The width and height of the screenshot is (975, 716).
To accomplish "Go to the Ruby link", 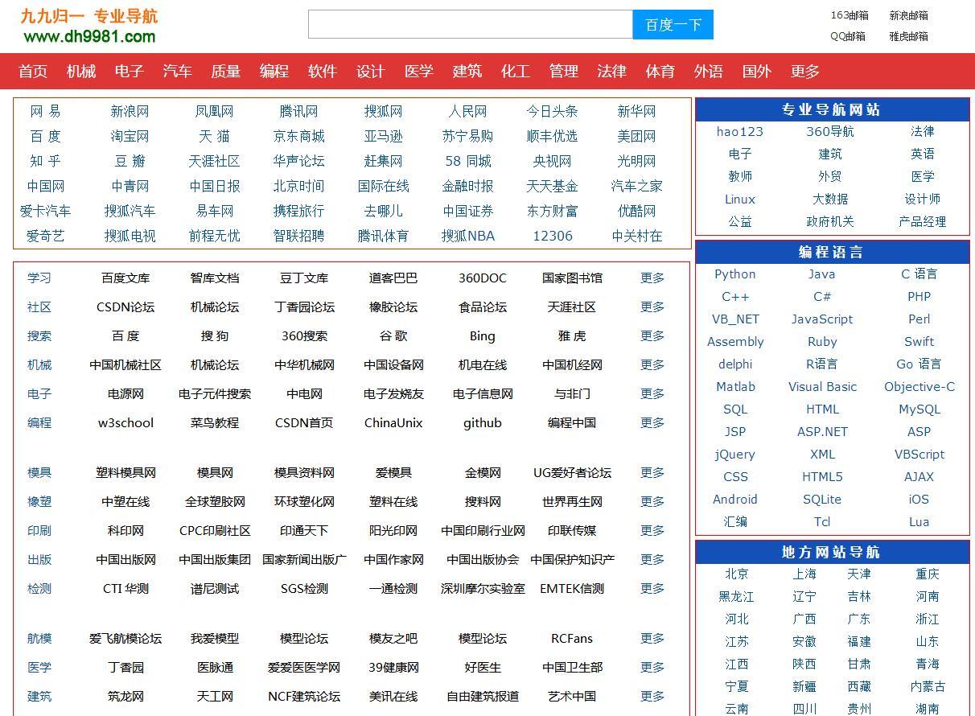I will 822,341.
